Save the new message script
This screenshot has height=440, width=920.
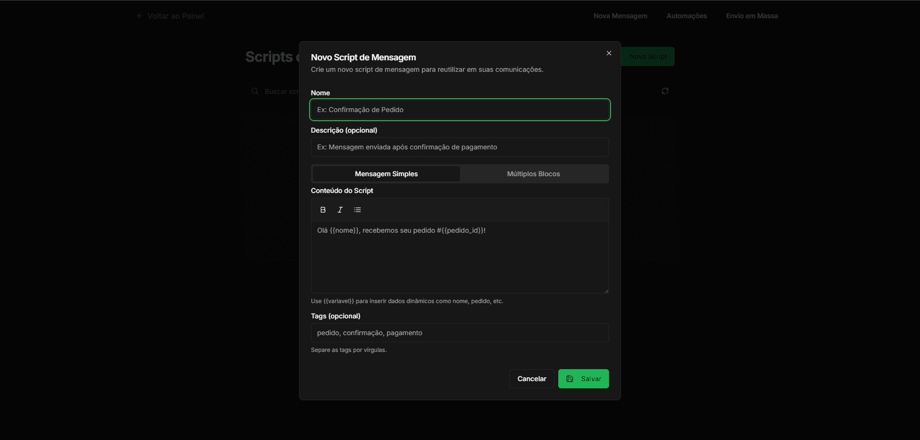click(x=584, y=379)
